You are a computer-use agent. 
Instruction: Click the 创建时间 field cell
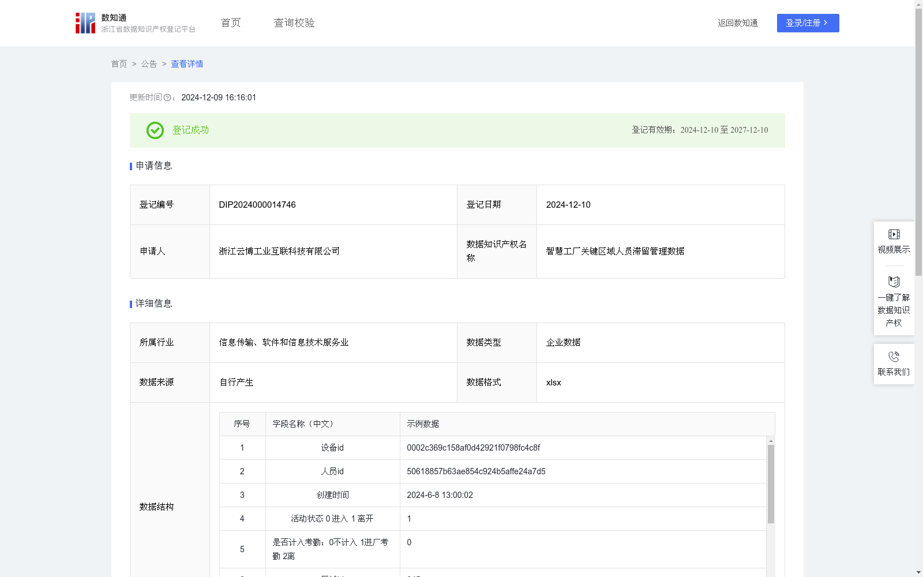pos(333,495)
